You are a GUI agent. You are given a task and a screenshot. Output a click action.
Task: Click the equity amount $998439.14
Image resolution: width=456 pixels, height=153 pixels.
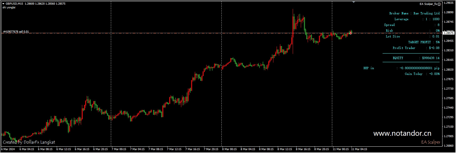[431, 58]
